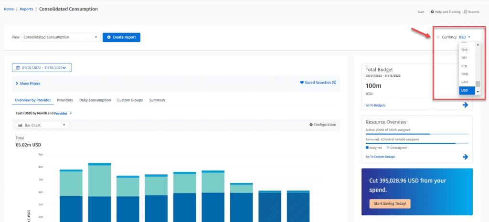Image resolution: width=489 pixels, height=222 pixels.
Task: Click the calendar icon in date range
Action: (18, 68)
